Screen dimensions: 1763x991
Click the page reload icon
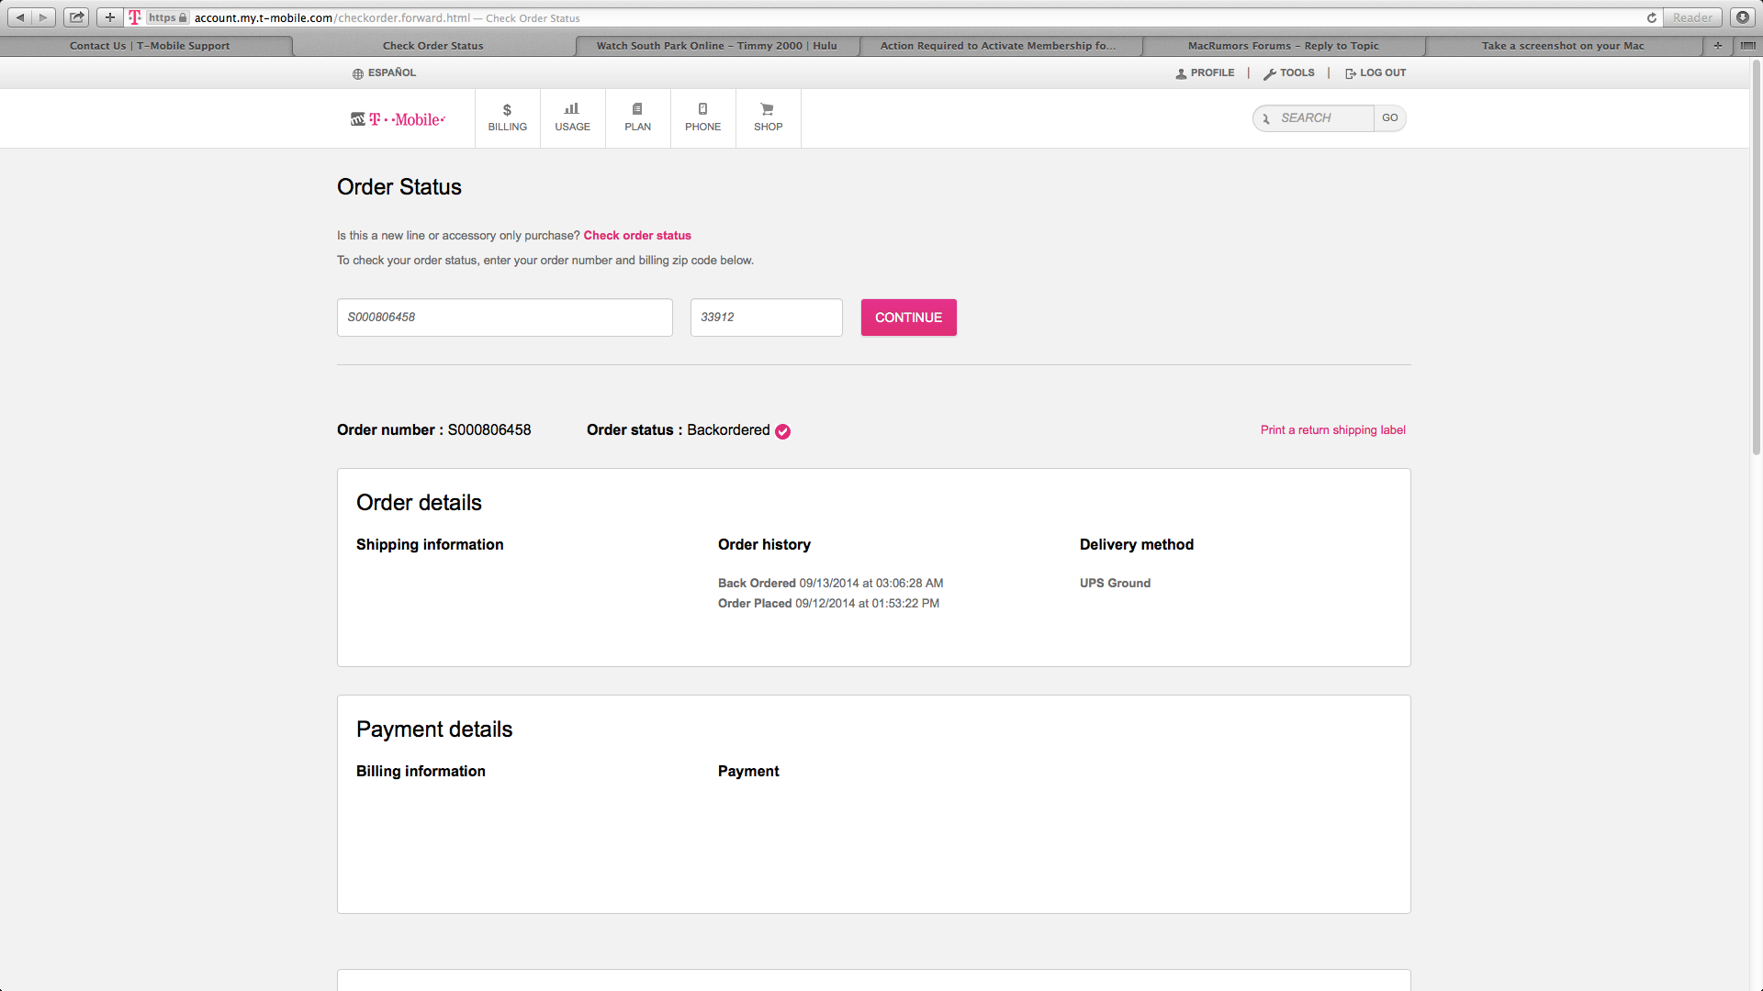(x=1651, y=17)
